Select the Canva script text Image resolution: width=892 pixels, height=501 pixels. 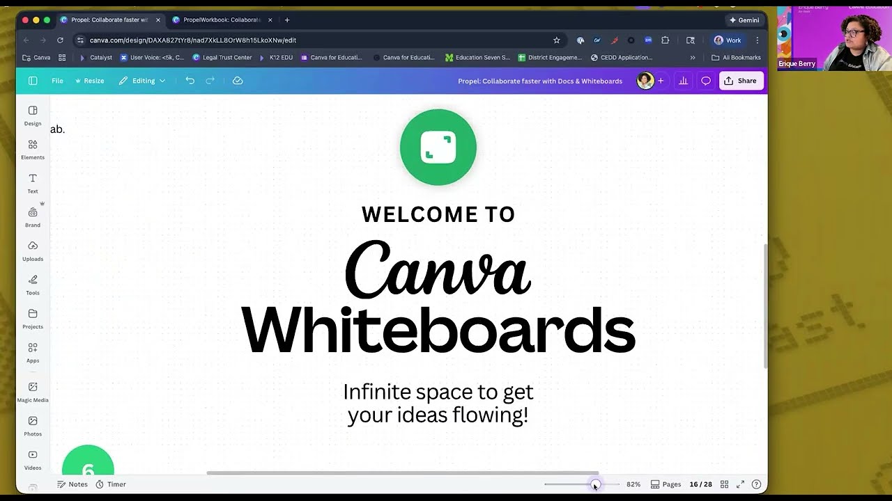pyautogui.click(x=438, y=270)
